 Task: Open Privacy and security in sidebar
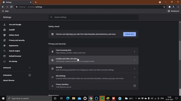pos(17,40)
